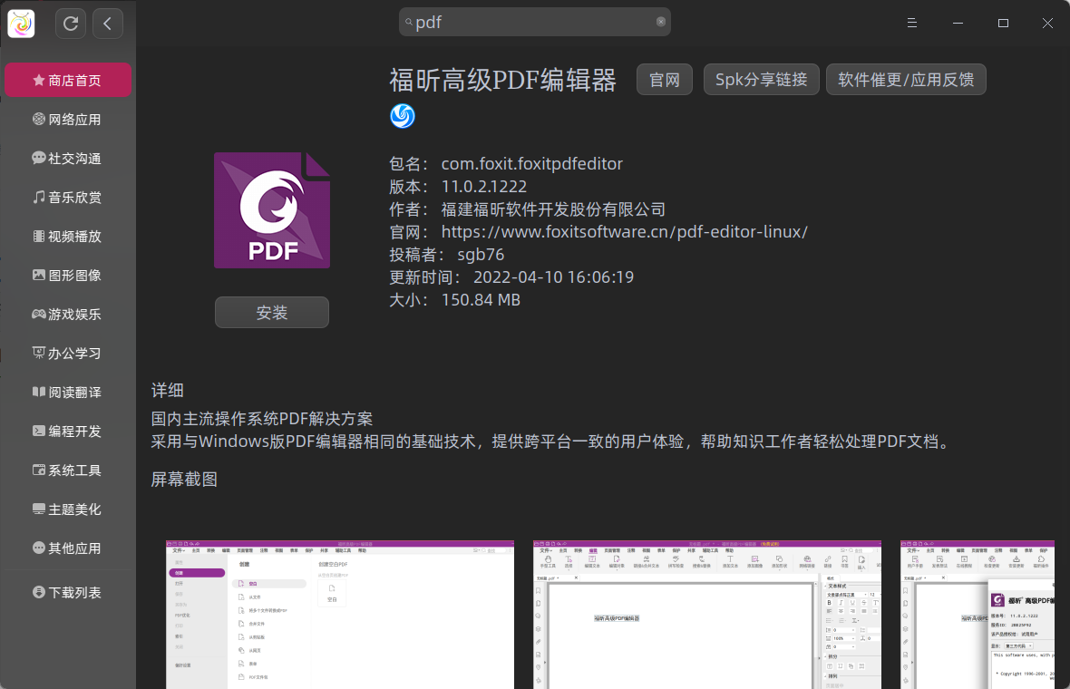Open the 阅读翻译 section
The width and height of the screenshot is (1070, 689).
(68, 392)
